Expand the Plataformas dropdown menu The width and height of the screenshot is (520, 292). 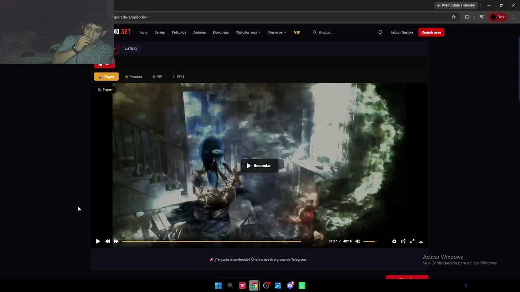[x=248, y=32]
